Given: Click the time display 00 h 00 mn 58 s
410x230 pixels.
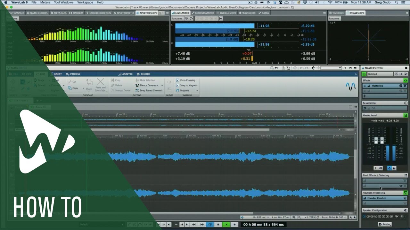Looking at the screenshot, I should (x=263, y=225).
